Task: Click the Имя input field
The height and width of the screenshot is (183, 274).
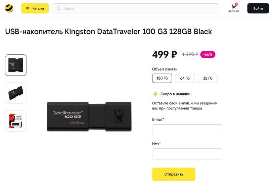Action: pyautogui.click(x=187, y=154)
